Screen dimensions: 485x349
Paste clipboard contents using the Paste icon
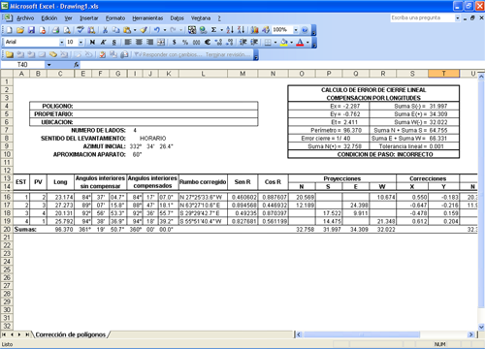(127, 30)
